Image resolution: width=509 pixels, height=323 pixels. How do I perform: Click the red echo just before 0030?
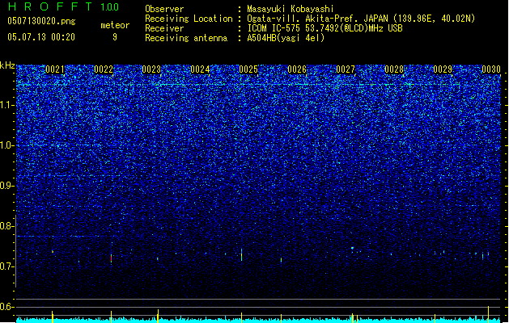click(488, 254)
